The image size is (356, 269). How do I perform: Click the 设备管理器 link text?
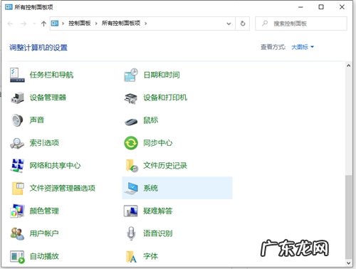pos(48,97)
